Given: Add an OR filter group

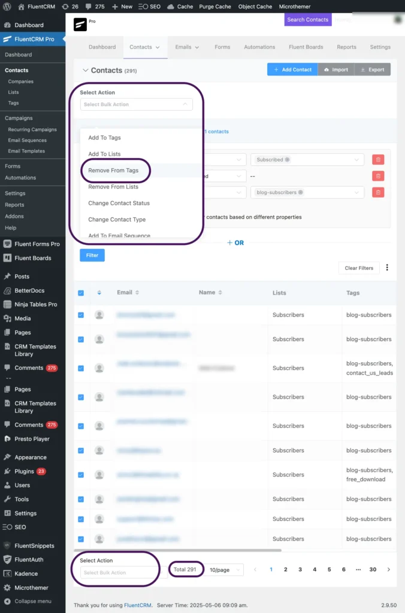Looking at the screenshot, I should (235, 243).
